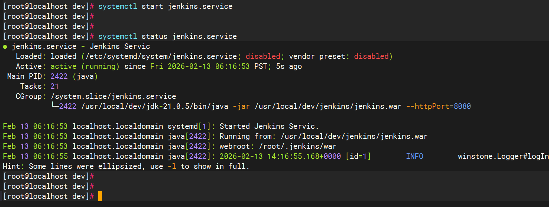Click the '5s ago' text
Viewport: 549px width, 207px height.
click(x=289, y=66)
